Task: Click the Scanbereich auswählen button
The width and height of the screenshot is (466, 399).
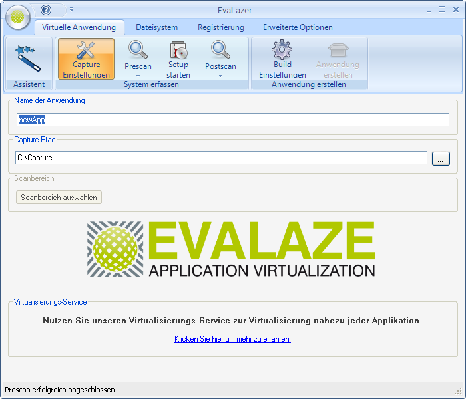Action: click(59, 198)
